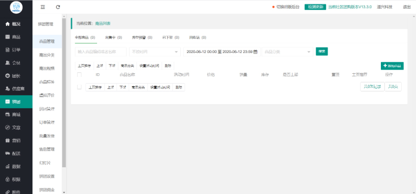The image size is (416, 194).
Task: Click 上架 in lower batch toolbar
Action: (110, 88)
